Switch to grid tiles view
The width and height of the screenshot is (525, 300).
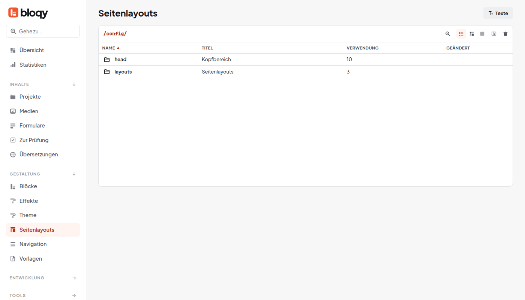pos(472,34)
